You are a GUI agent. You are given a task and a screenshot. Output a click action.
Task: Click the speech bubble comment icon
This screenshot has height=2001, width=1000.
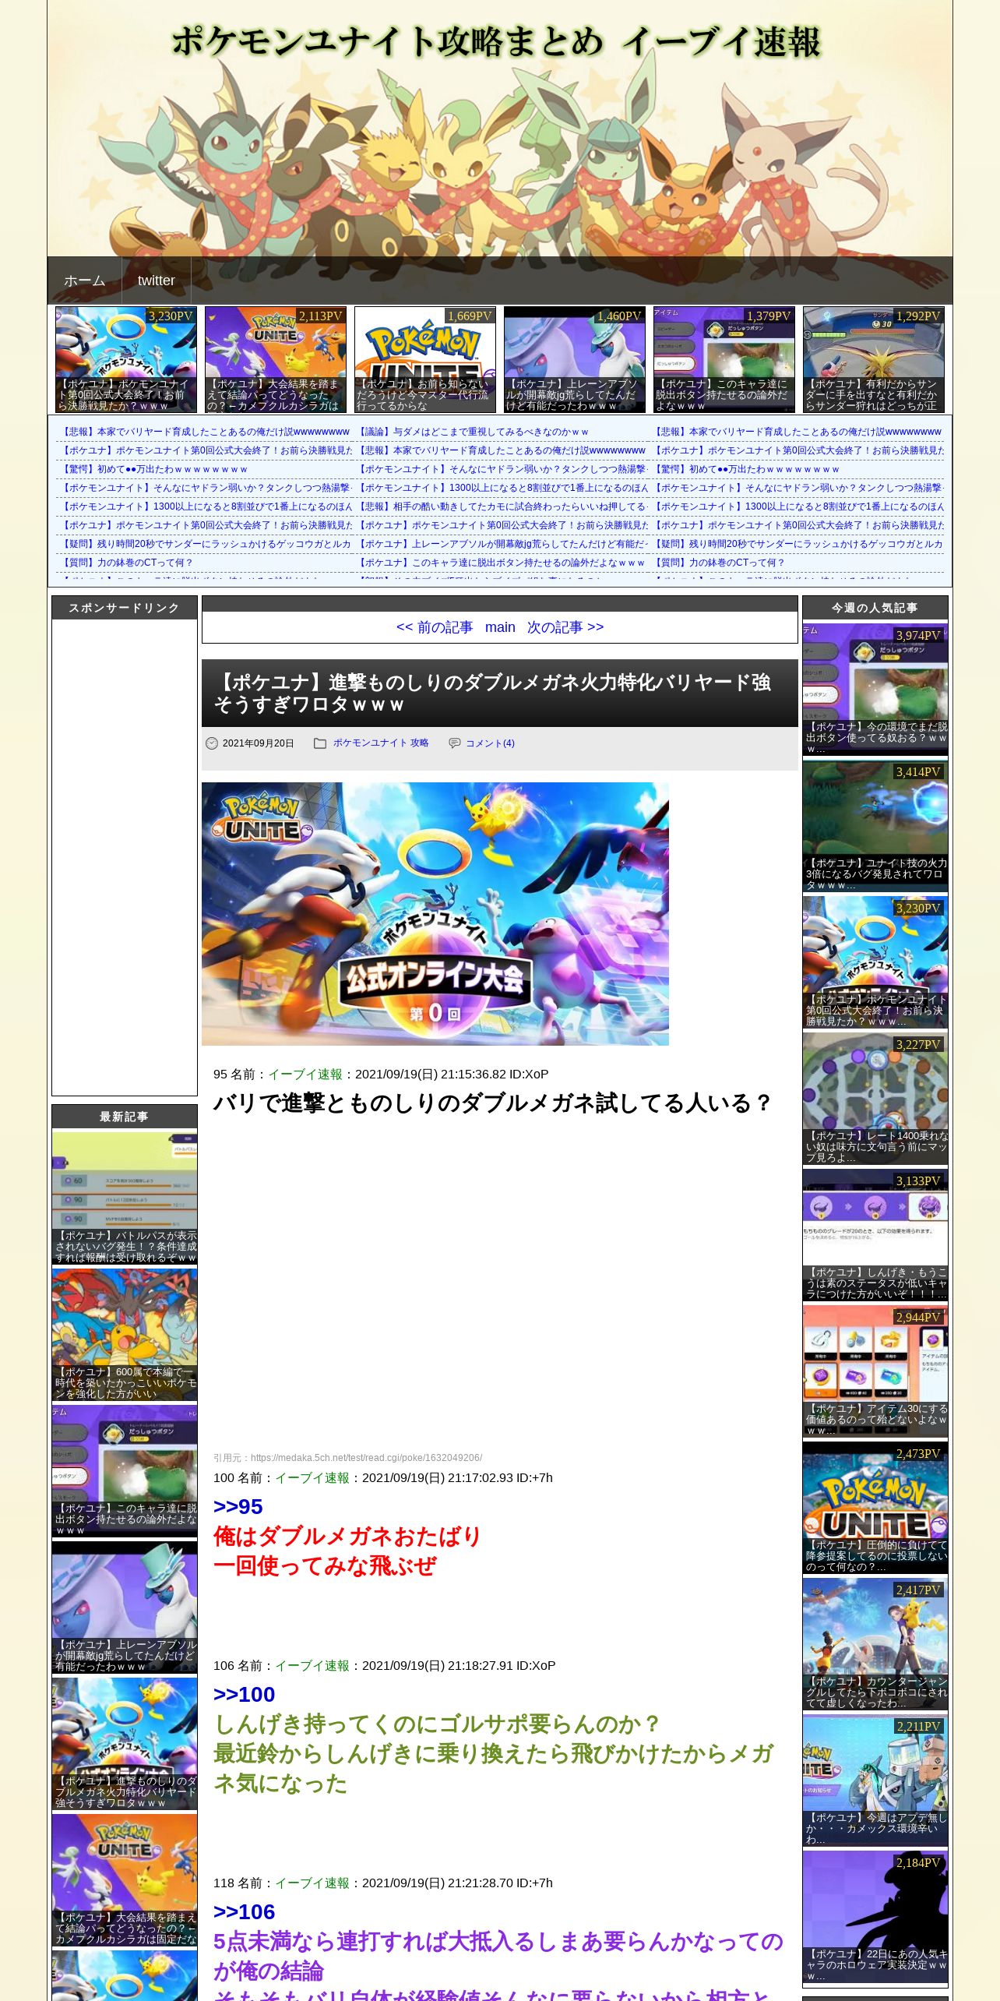tap(455, 743)
